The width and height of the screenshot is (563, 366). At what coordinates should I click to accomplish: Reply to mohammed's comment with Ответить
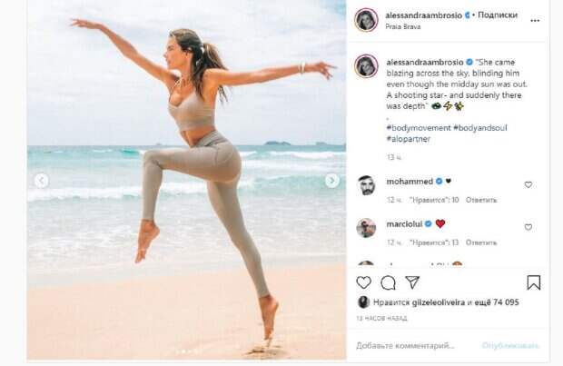click(481, 200)
